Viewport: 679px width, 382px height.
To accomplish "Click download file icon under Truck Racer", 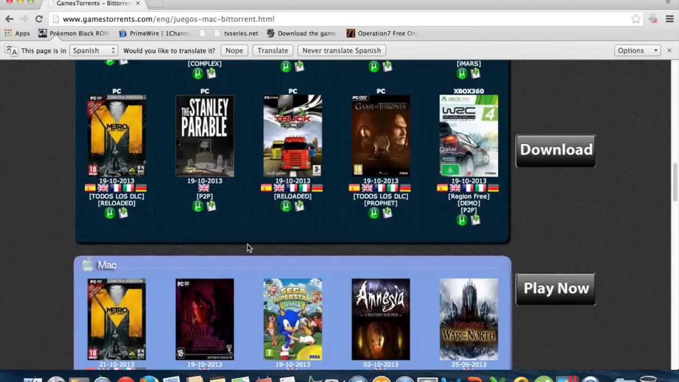I will tap(299, 206).
